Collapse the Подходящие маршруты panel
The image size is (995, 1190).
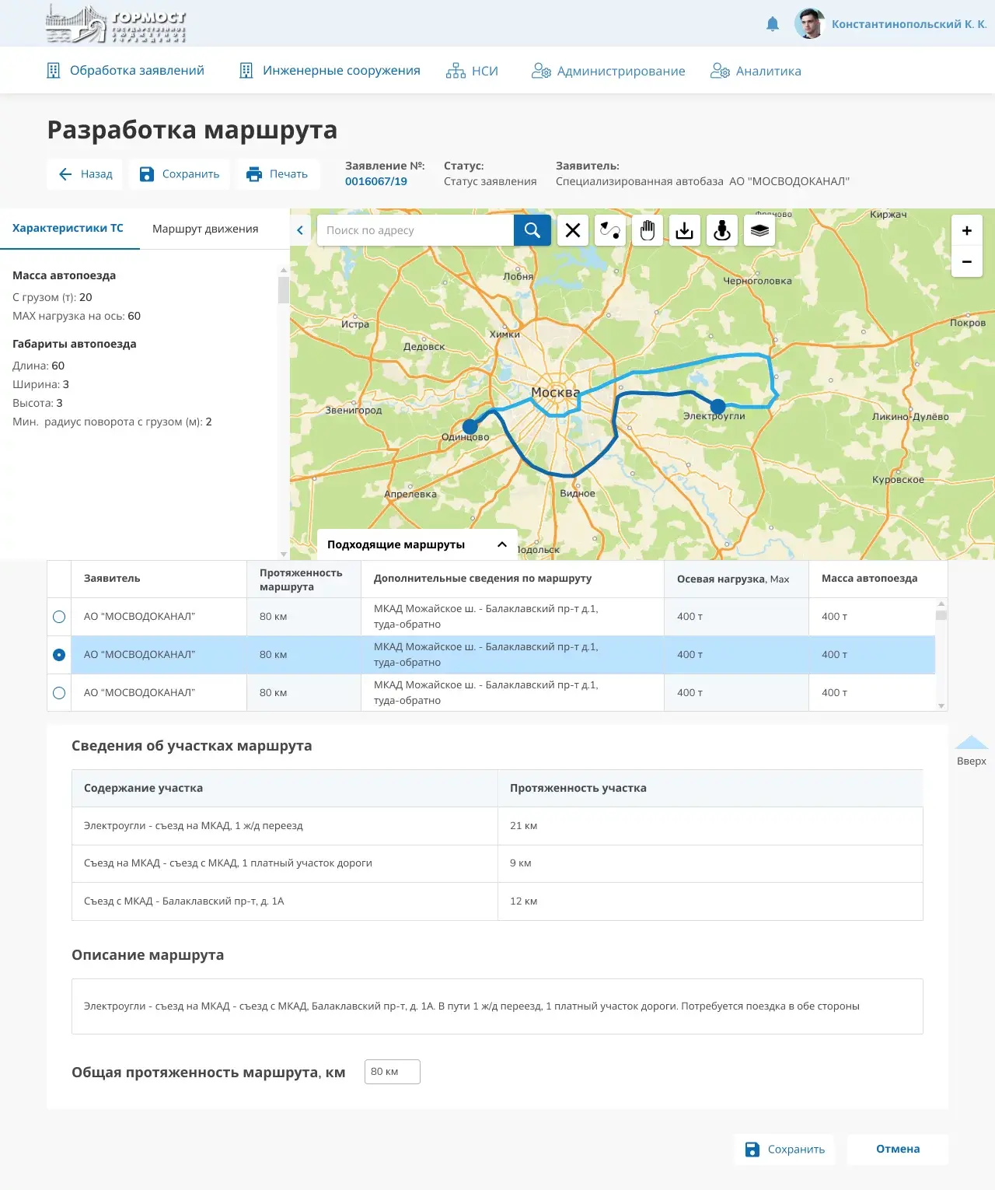[502, 544]
